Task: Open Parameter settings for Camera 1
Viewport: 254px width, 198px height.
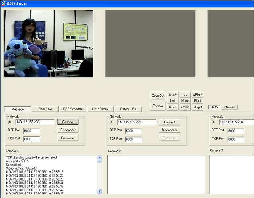Action: click(68, 138)
